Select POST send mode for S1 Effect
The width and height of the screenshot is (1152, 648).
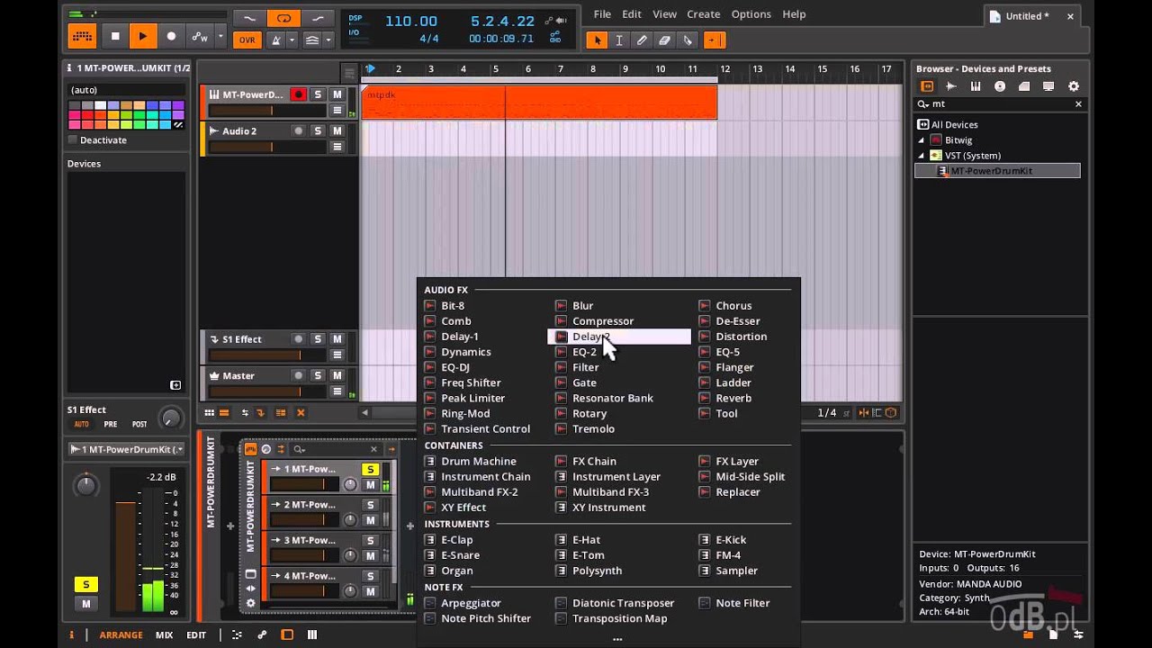point(139,424)
